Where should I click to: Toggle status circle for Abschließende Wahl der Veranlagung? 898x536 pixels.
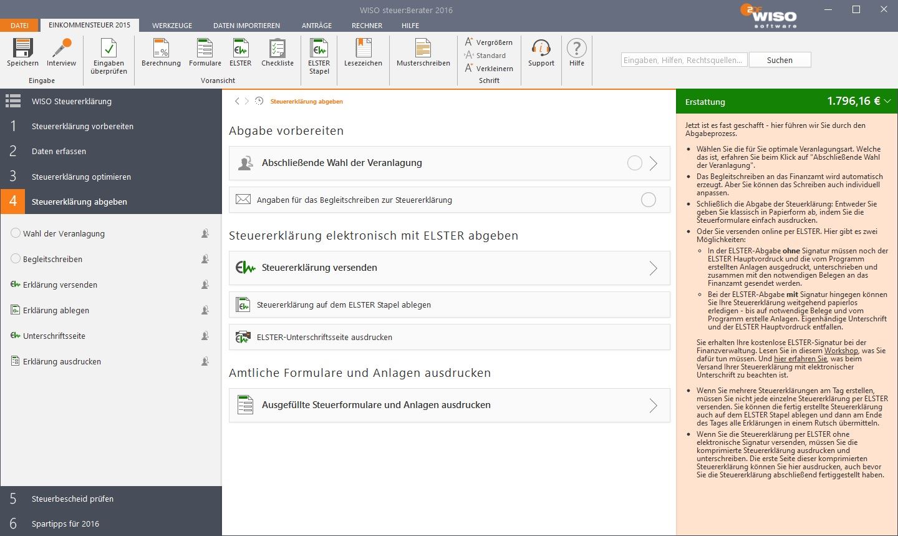click(635, 163)
